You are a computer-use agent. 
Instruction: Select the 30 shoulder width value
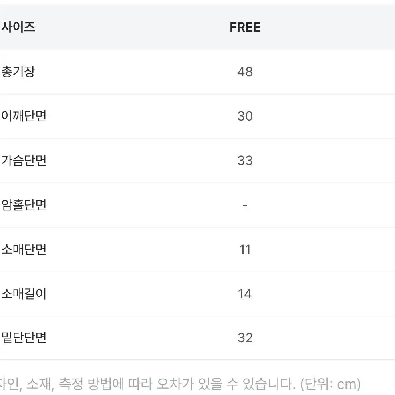click(245, 116)
